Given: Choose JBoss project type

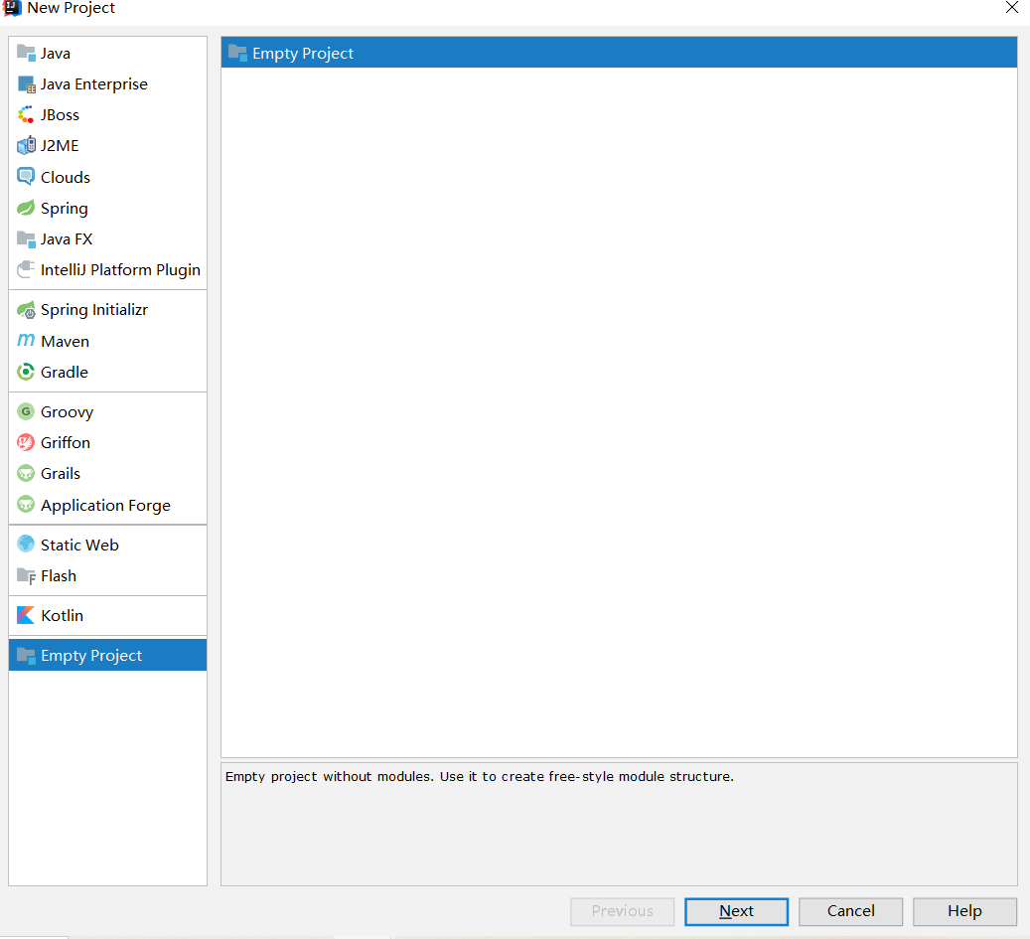Looking at the screenshot, I should click(107, 114).
